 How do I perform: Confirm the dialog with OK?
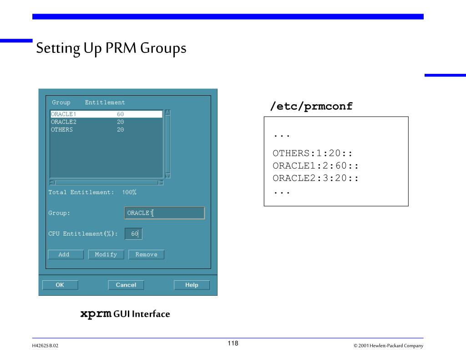tap(60, 285)
